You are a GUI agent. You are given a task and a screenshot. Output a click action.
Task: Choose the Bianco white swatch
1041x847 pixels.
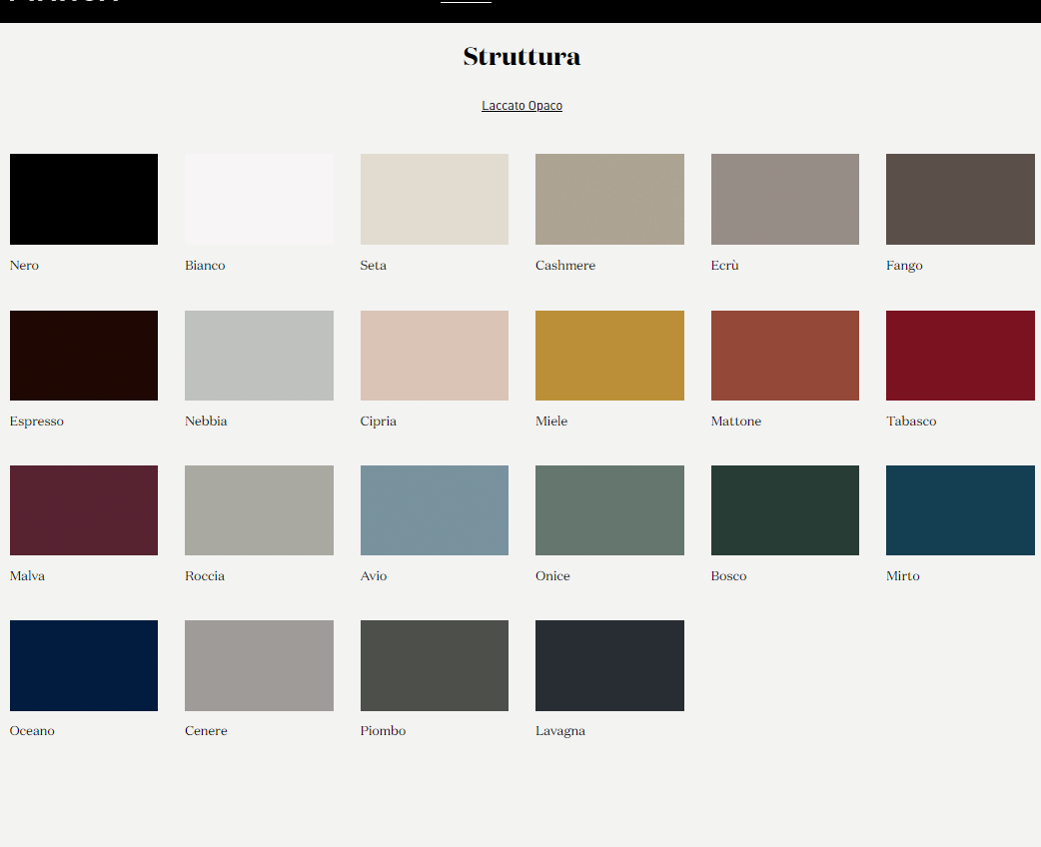(x=259, y=199)
